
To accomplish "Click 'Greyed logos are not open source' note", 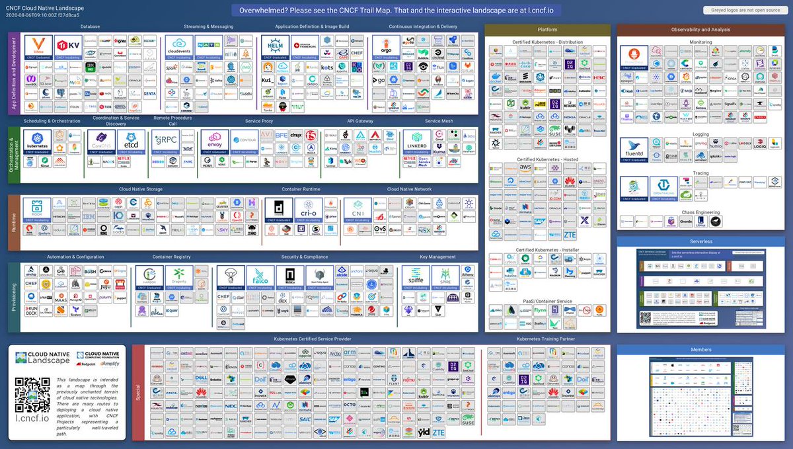I will click(744, 10).
